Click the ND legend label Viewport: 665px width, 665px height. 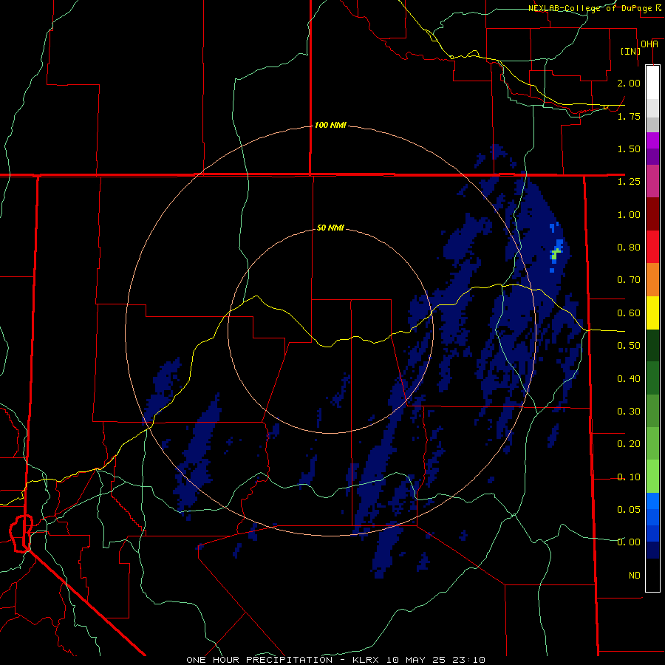click(x=635, y=576)
